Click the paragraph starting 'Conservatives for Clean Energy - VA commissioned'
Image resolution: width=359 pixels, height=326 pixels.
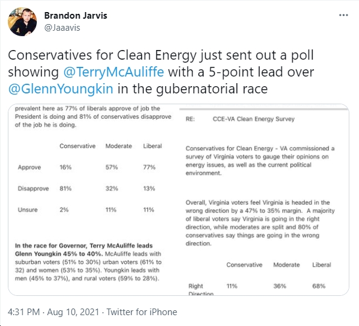click(x=260, y=161)
